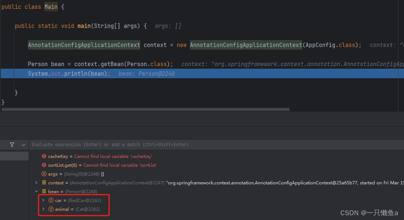Expand the context variable node
Viewport: 404px width, 220px height.
pos(36,183)
